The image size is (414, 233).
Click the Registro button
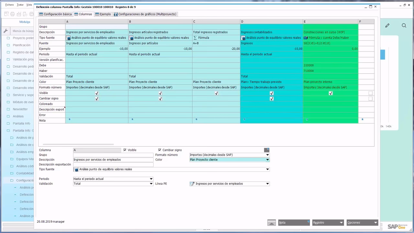(x=327, y=223)
